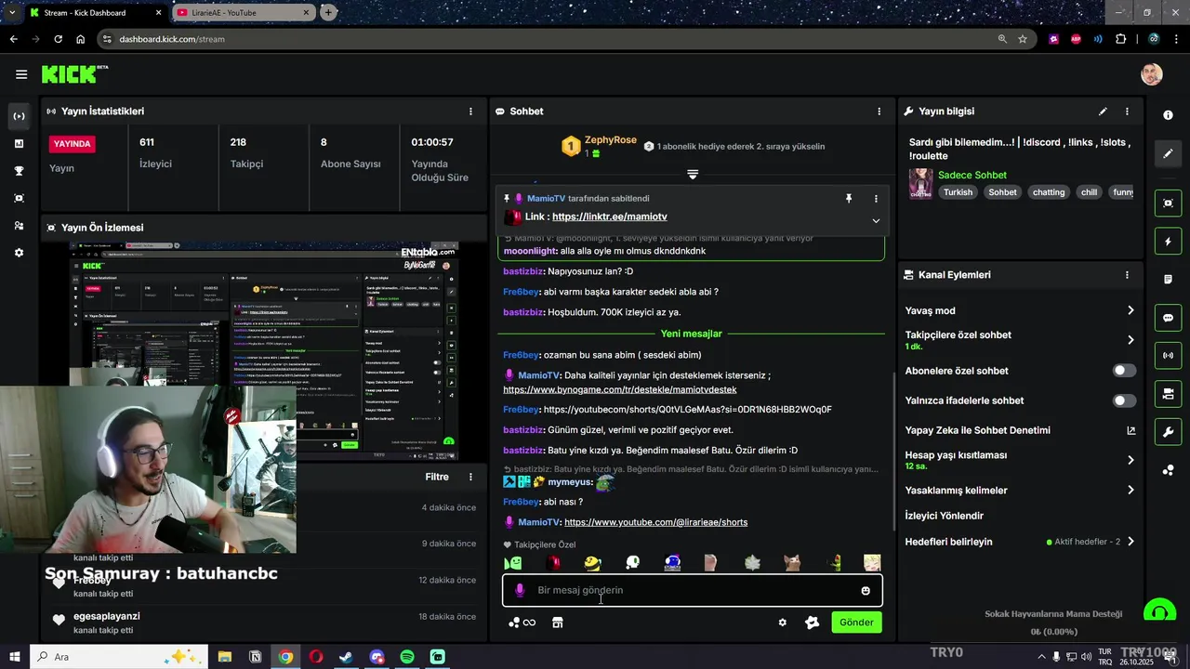Click the wrench icon in right rail
Screen dimensions: 1190x669
click(x=1168, y=432)
